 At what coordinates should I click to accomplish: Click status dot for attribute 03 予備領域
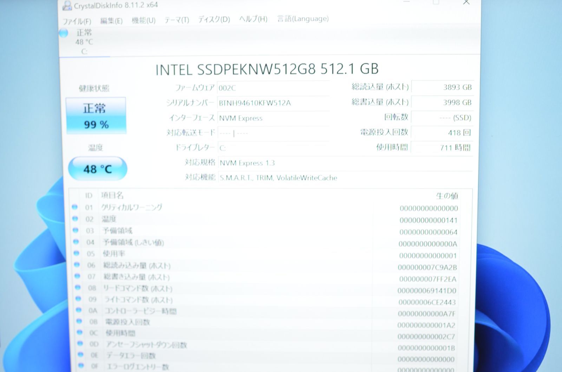[x=75, y=230]
